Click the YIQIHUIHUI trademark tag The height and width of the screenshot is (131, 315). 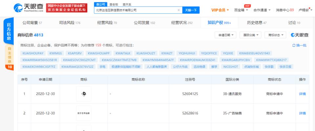187,53
